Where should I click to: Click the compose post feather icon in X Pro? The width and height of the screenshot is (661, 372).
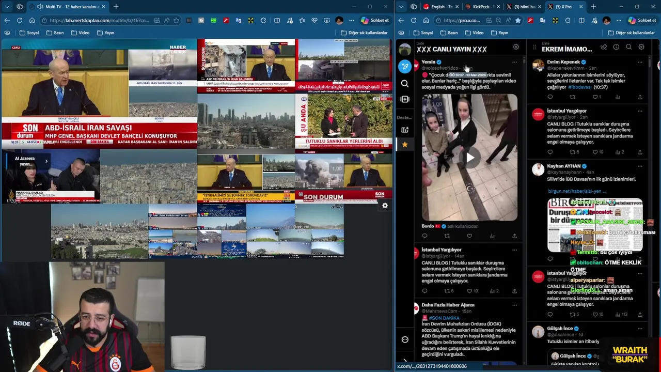point(405,66)
